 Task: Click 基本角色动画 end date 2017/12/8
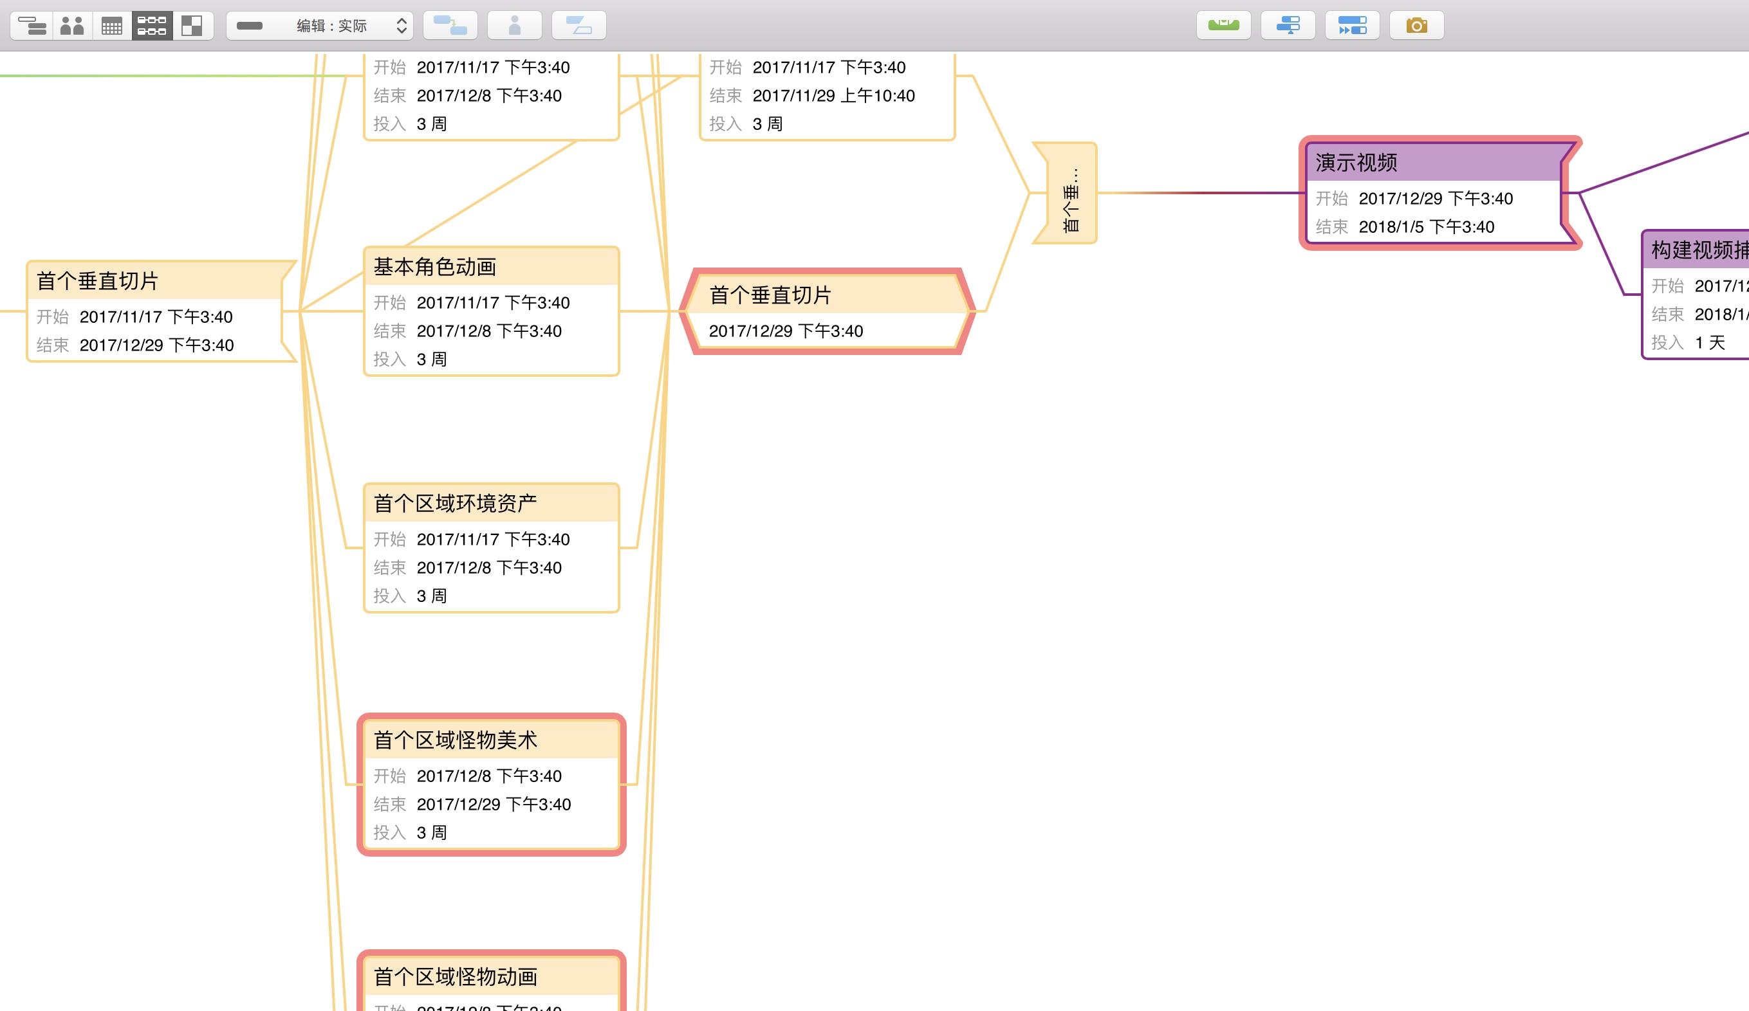pyautogui.click(x=489, y=331)
